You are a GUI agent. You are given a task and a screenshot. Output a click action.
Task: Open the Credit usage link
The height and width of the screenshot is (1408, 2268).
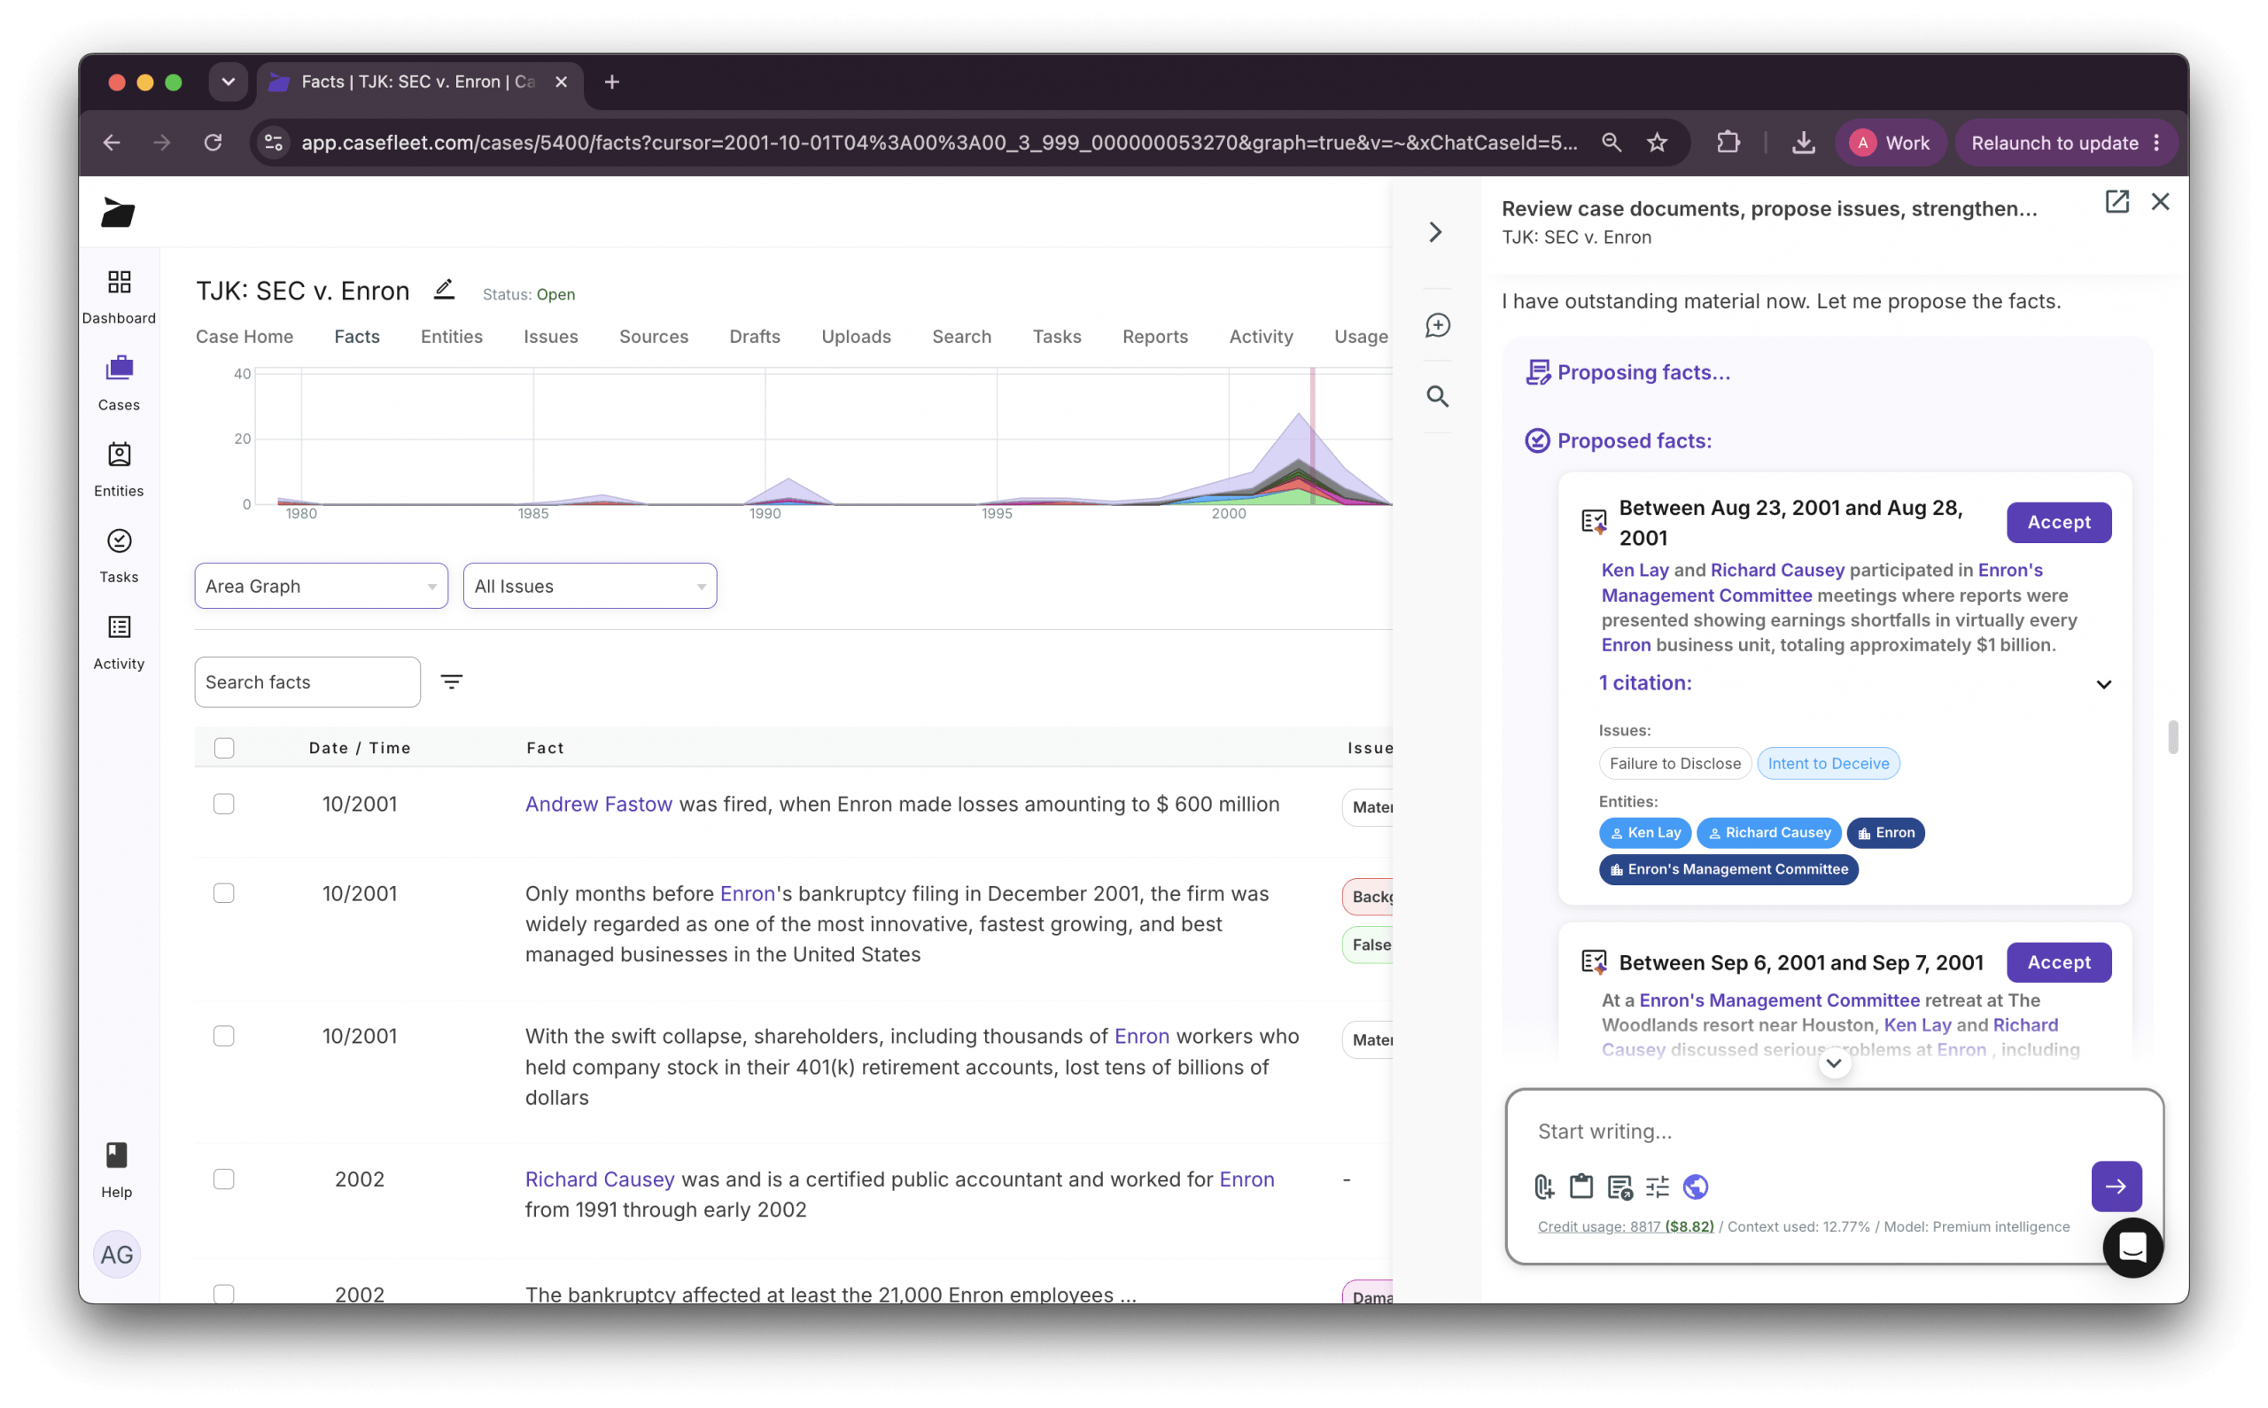(1626, 1226)
